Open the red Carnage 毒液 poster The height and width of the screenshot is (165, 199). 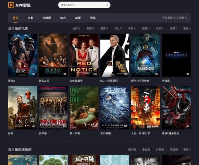[x=176, y=108]
